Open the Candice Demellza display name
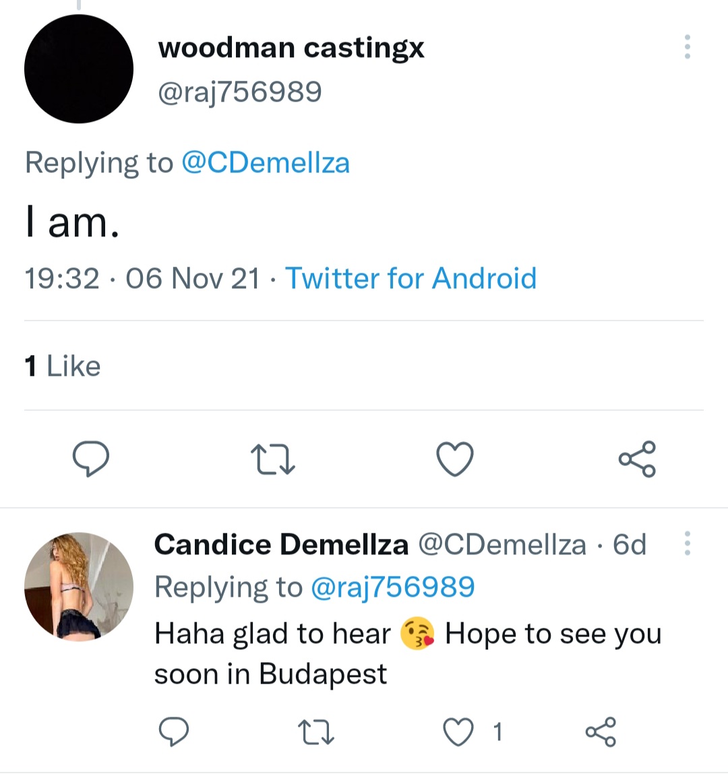Screen dimensions: 728x776 (x=281, y=544)
